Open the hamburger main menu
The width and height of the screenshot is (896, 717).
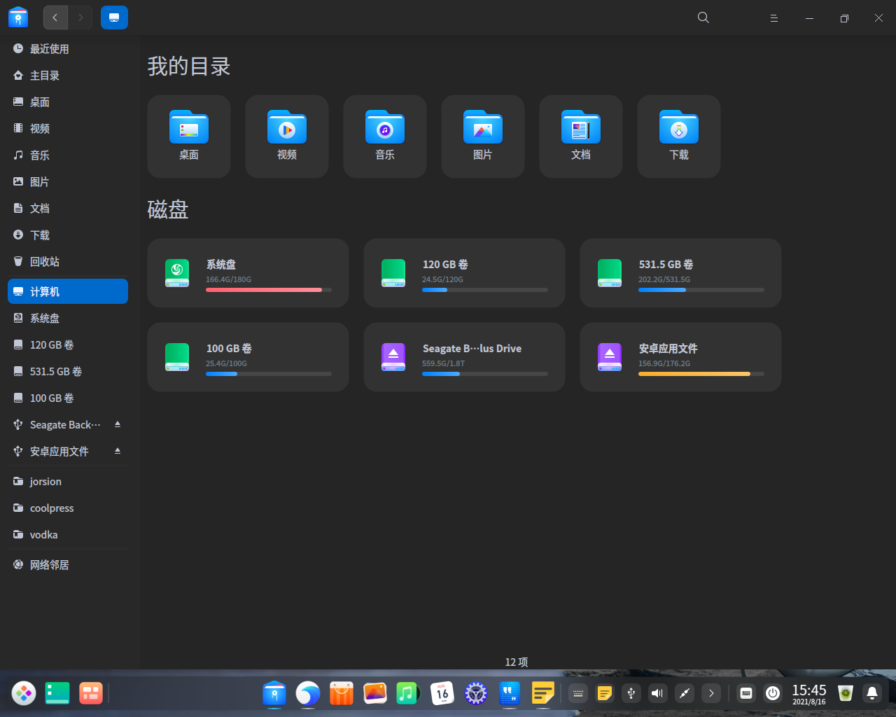[x=774, y=18]
